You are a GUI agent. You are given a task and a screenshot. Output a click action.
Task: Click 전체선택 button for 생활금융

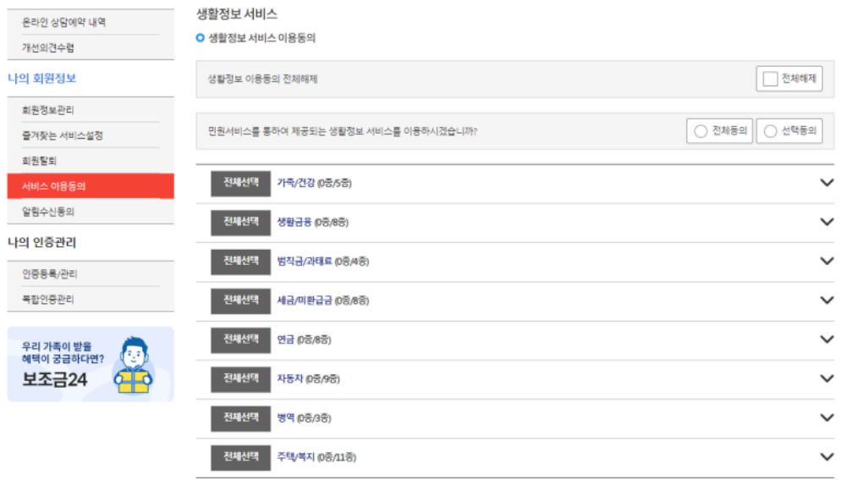[x=240, y=223]
